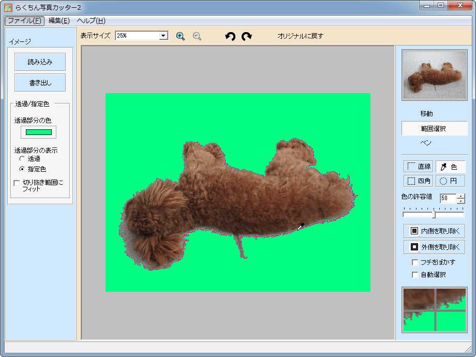The image size is (476, 357).
Task: Click the 内側を取り除く button
Action: point(434,231)
